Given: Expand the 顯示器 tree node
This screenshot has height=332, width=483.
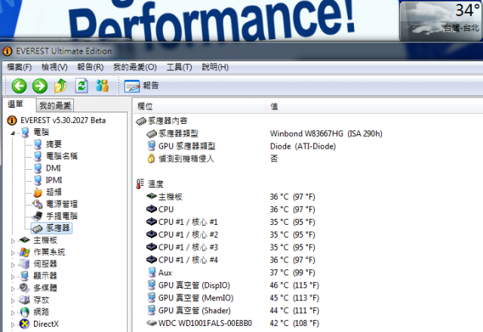Looking at the screenshot, I should 13,277.
